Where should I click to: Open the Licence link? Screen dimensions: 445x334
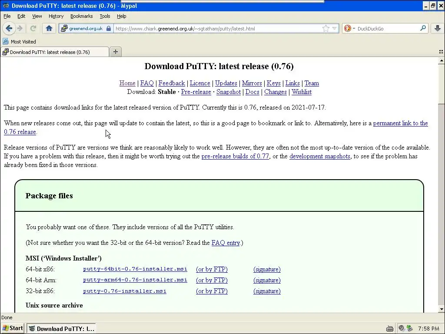(x=200, y=83)
